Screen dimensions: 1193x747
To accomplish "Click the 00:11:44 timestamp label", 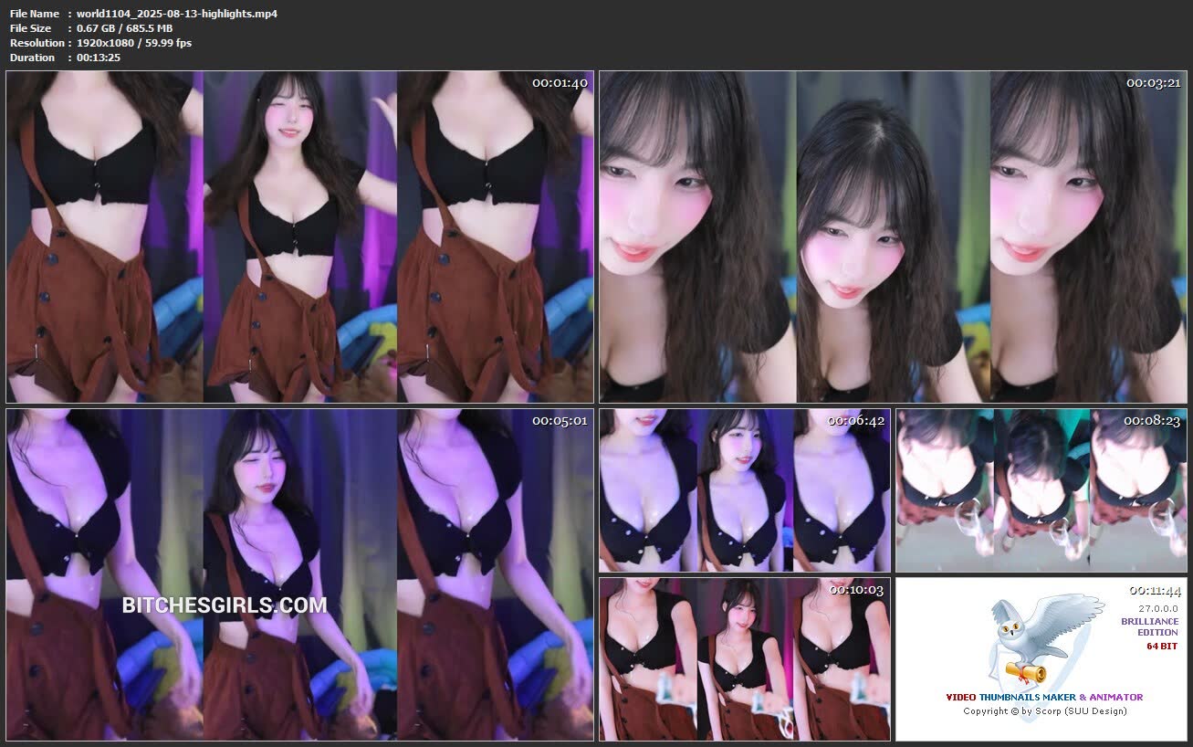I will click(x=1156, y=591).
